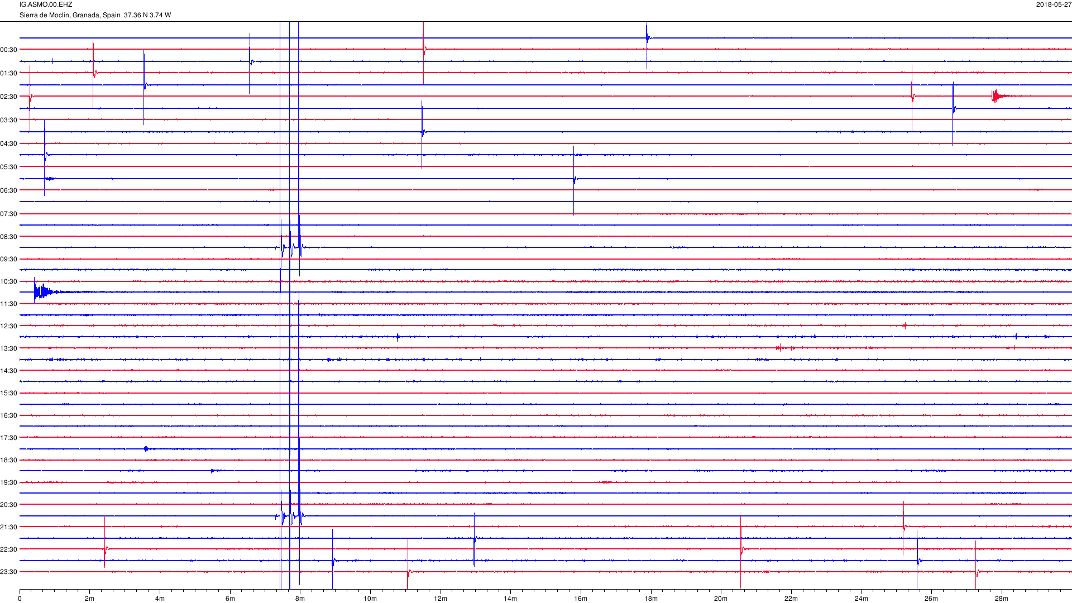Select the 22:30 time row label
The image size is (1072, 603).
(x=9, y=549)
